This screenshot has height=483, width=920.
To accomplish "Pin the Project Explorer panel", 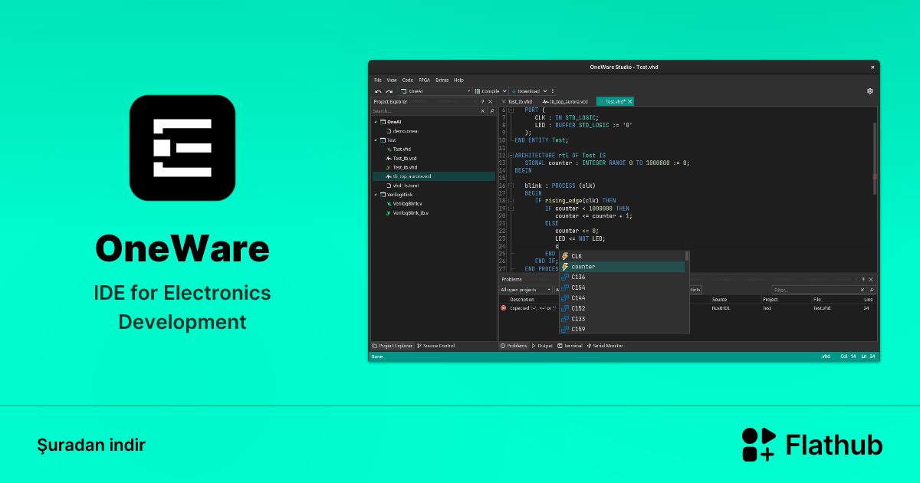I will pyautogui.click(x=482, y=101).
